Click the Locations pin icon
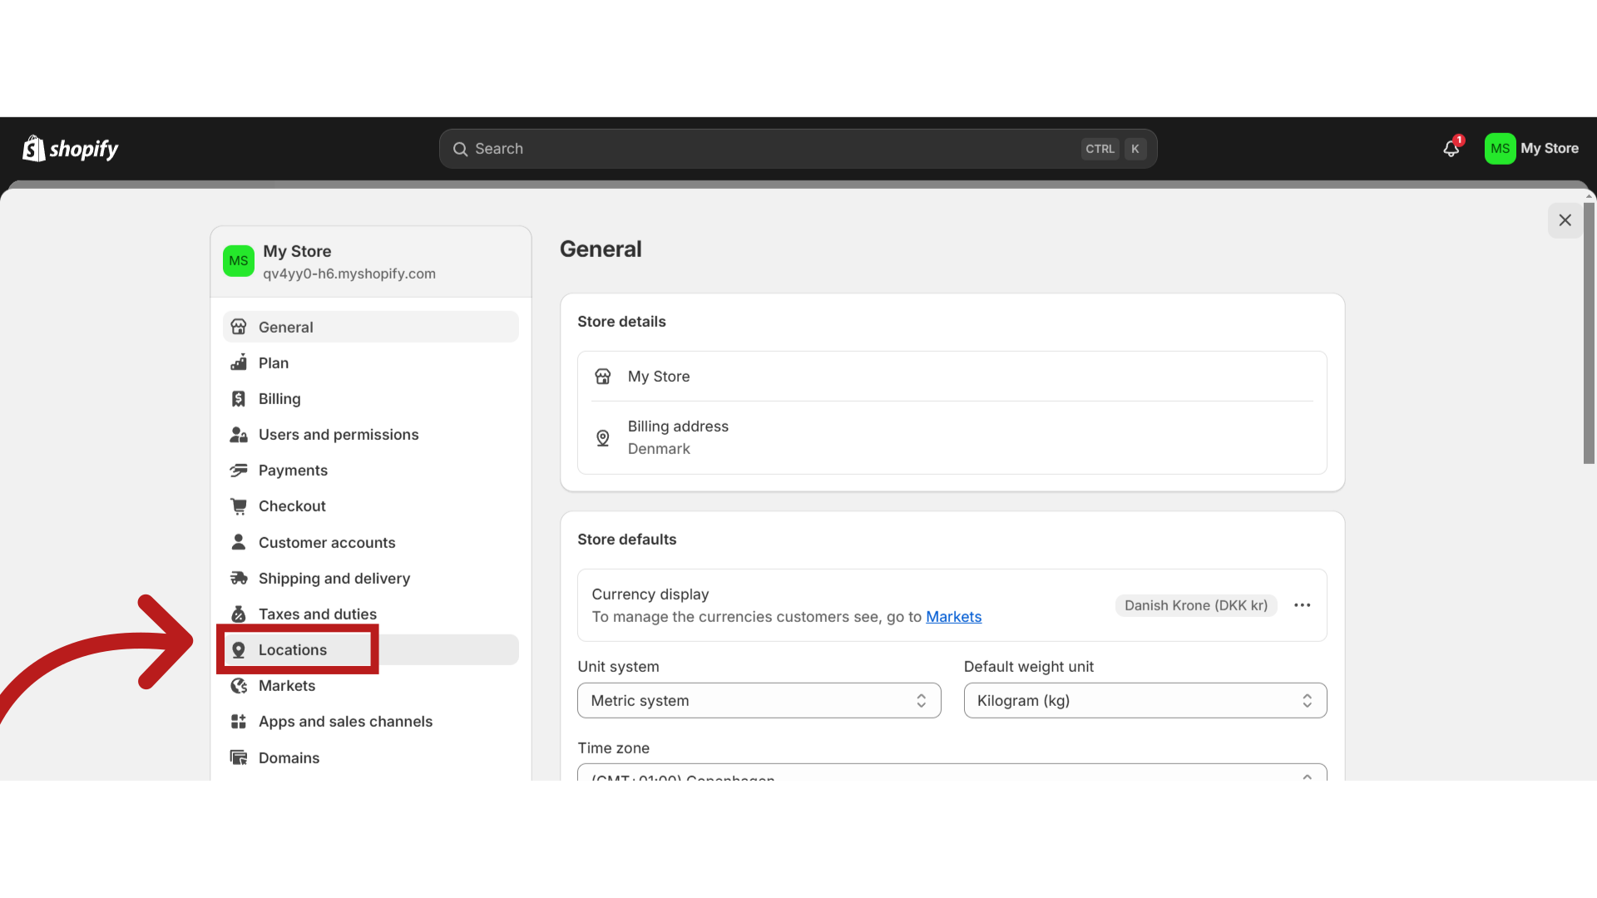The image size is (1597, 898). coord(239,649)
